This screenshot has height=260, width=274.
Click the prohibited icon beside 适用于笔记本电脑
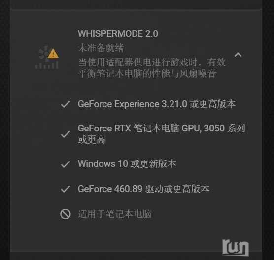click(66, 214)
